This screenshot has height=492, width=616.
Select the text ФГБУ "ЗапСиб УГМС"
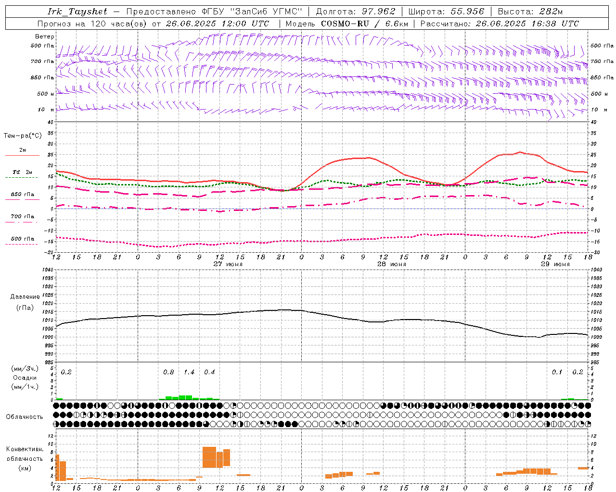[252, 12]
